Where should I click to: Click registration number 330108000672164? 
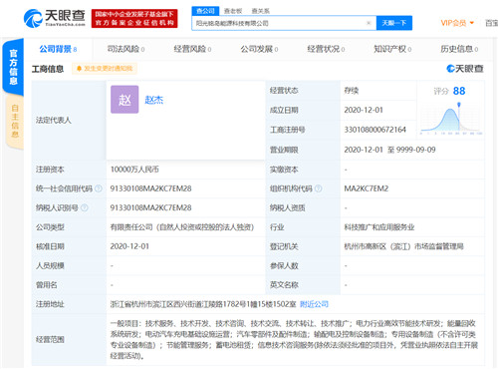(375, 130)
